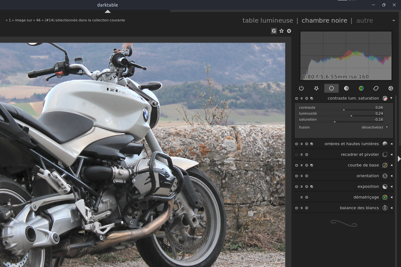Toggle balance des blancs module power
Viewport: 401px width, 267px height.
pyautogui.click(x=297, y=208)
